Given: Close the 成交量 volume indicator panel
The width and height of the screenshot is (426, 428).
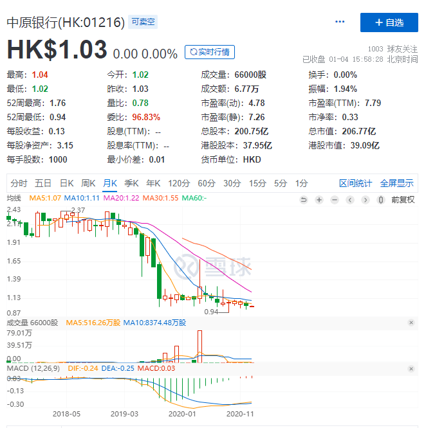Looking at the screenshot, I should click(x=411, y=323).
